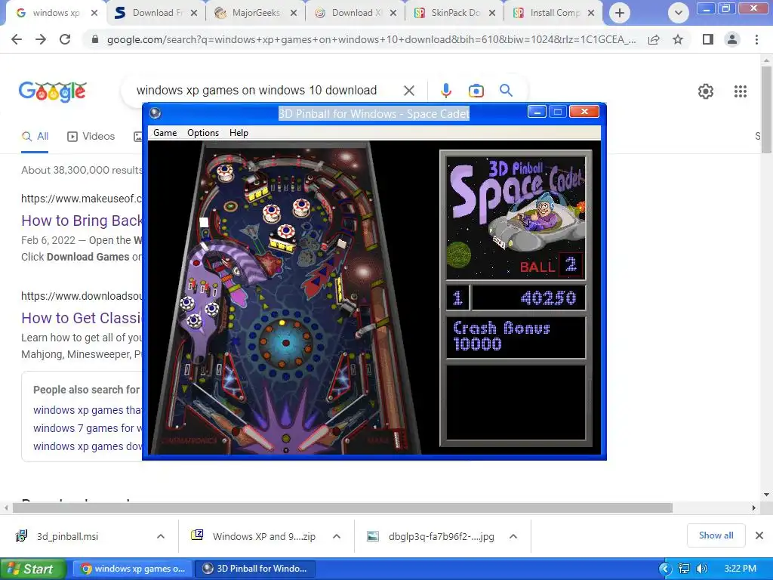
Task: Expand hidden system tray icons
Action: pyautogui.click(x=666, y=569)
